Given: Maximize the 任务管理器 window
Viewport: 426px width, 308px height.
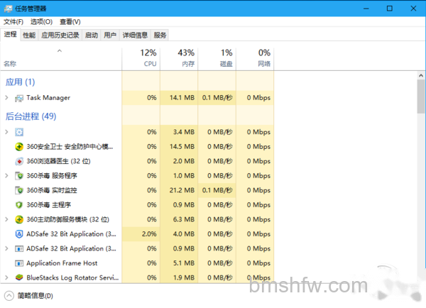Looking at the screenshot, I should [390, 9].
